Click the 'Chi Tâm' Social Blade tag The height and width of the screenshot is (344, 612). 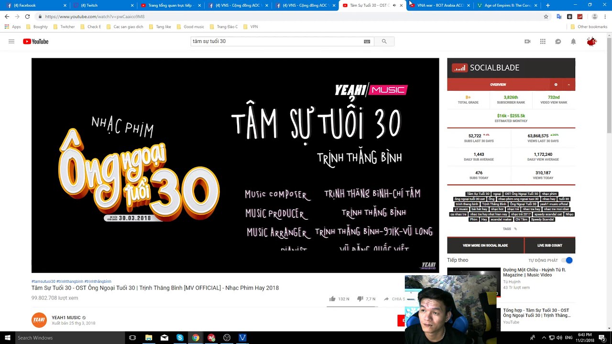tap(521, 219)
